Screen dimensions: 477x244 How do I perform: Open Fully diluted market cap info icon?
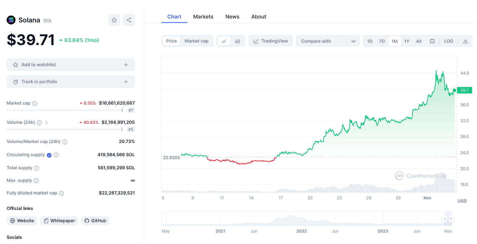pyautogui.click(x=61, y=193)
